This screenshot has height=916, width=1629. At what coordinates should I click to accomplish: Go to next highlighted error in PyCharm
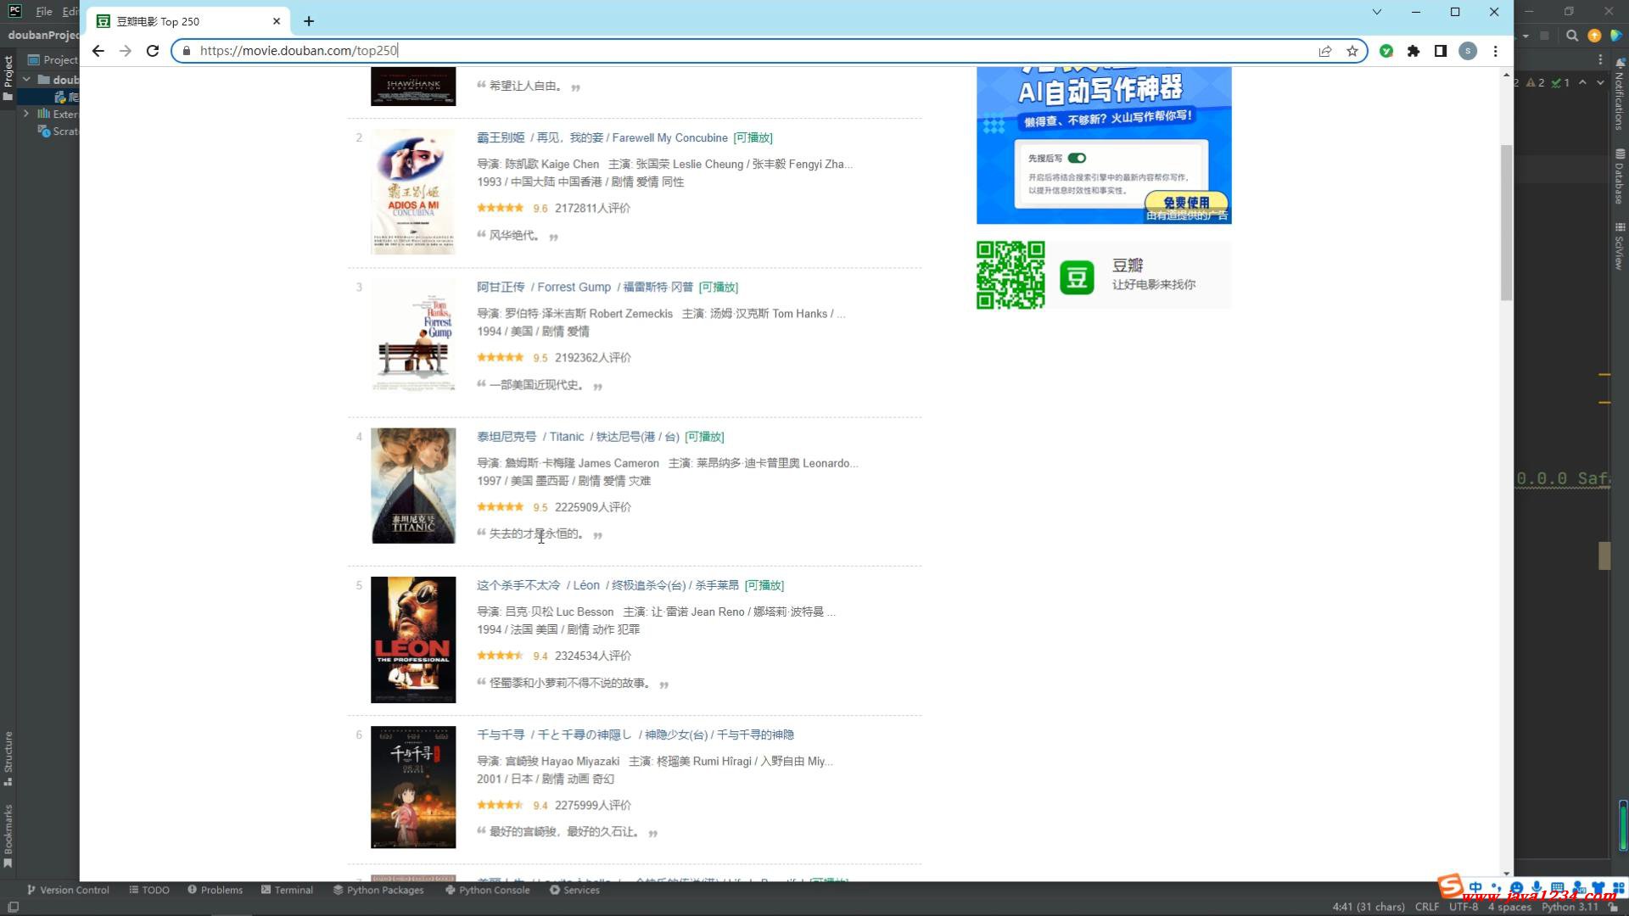(x=1600, y=82)
